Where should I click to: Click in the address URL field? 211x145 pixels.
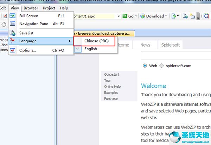coord(95,16)
